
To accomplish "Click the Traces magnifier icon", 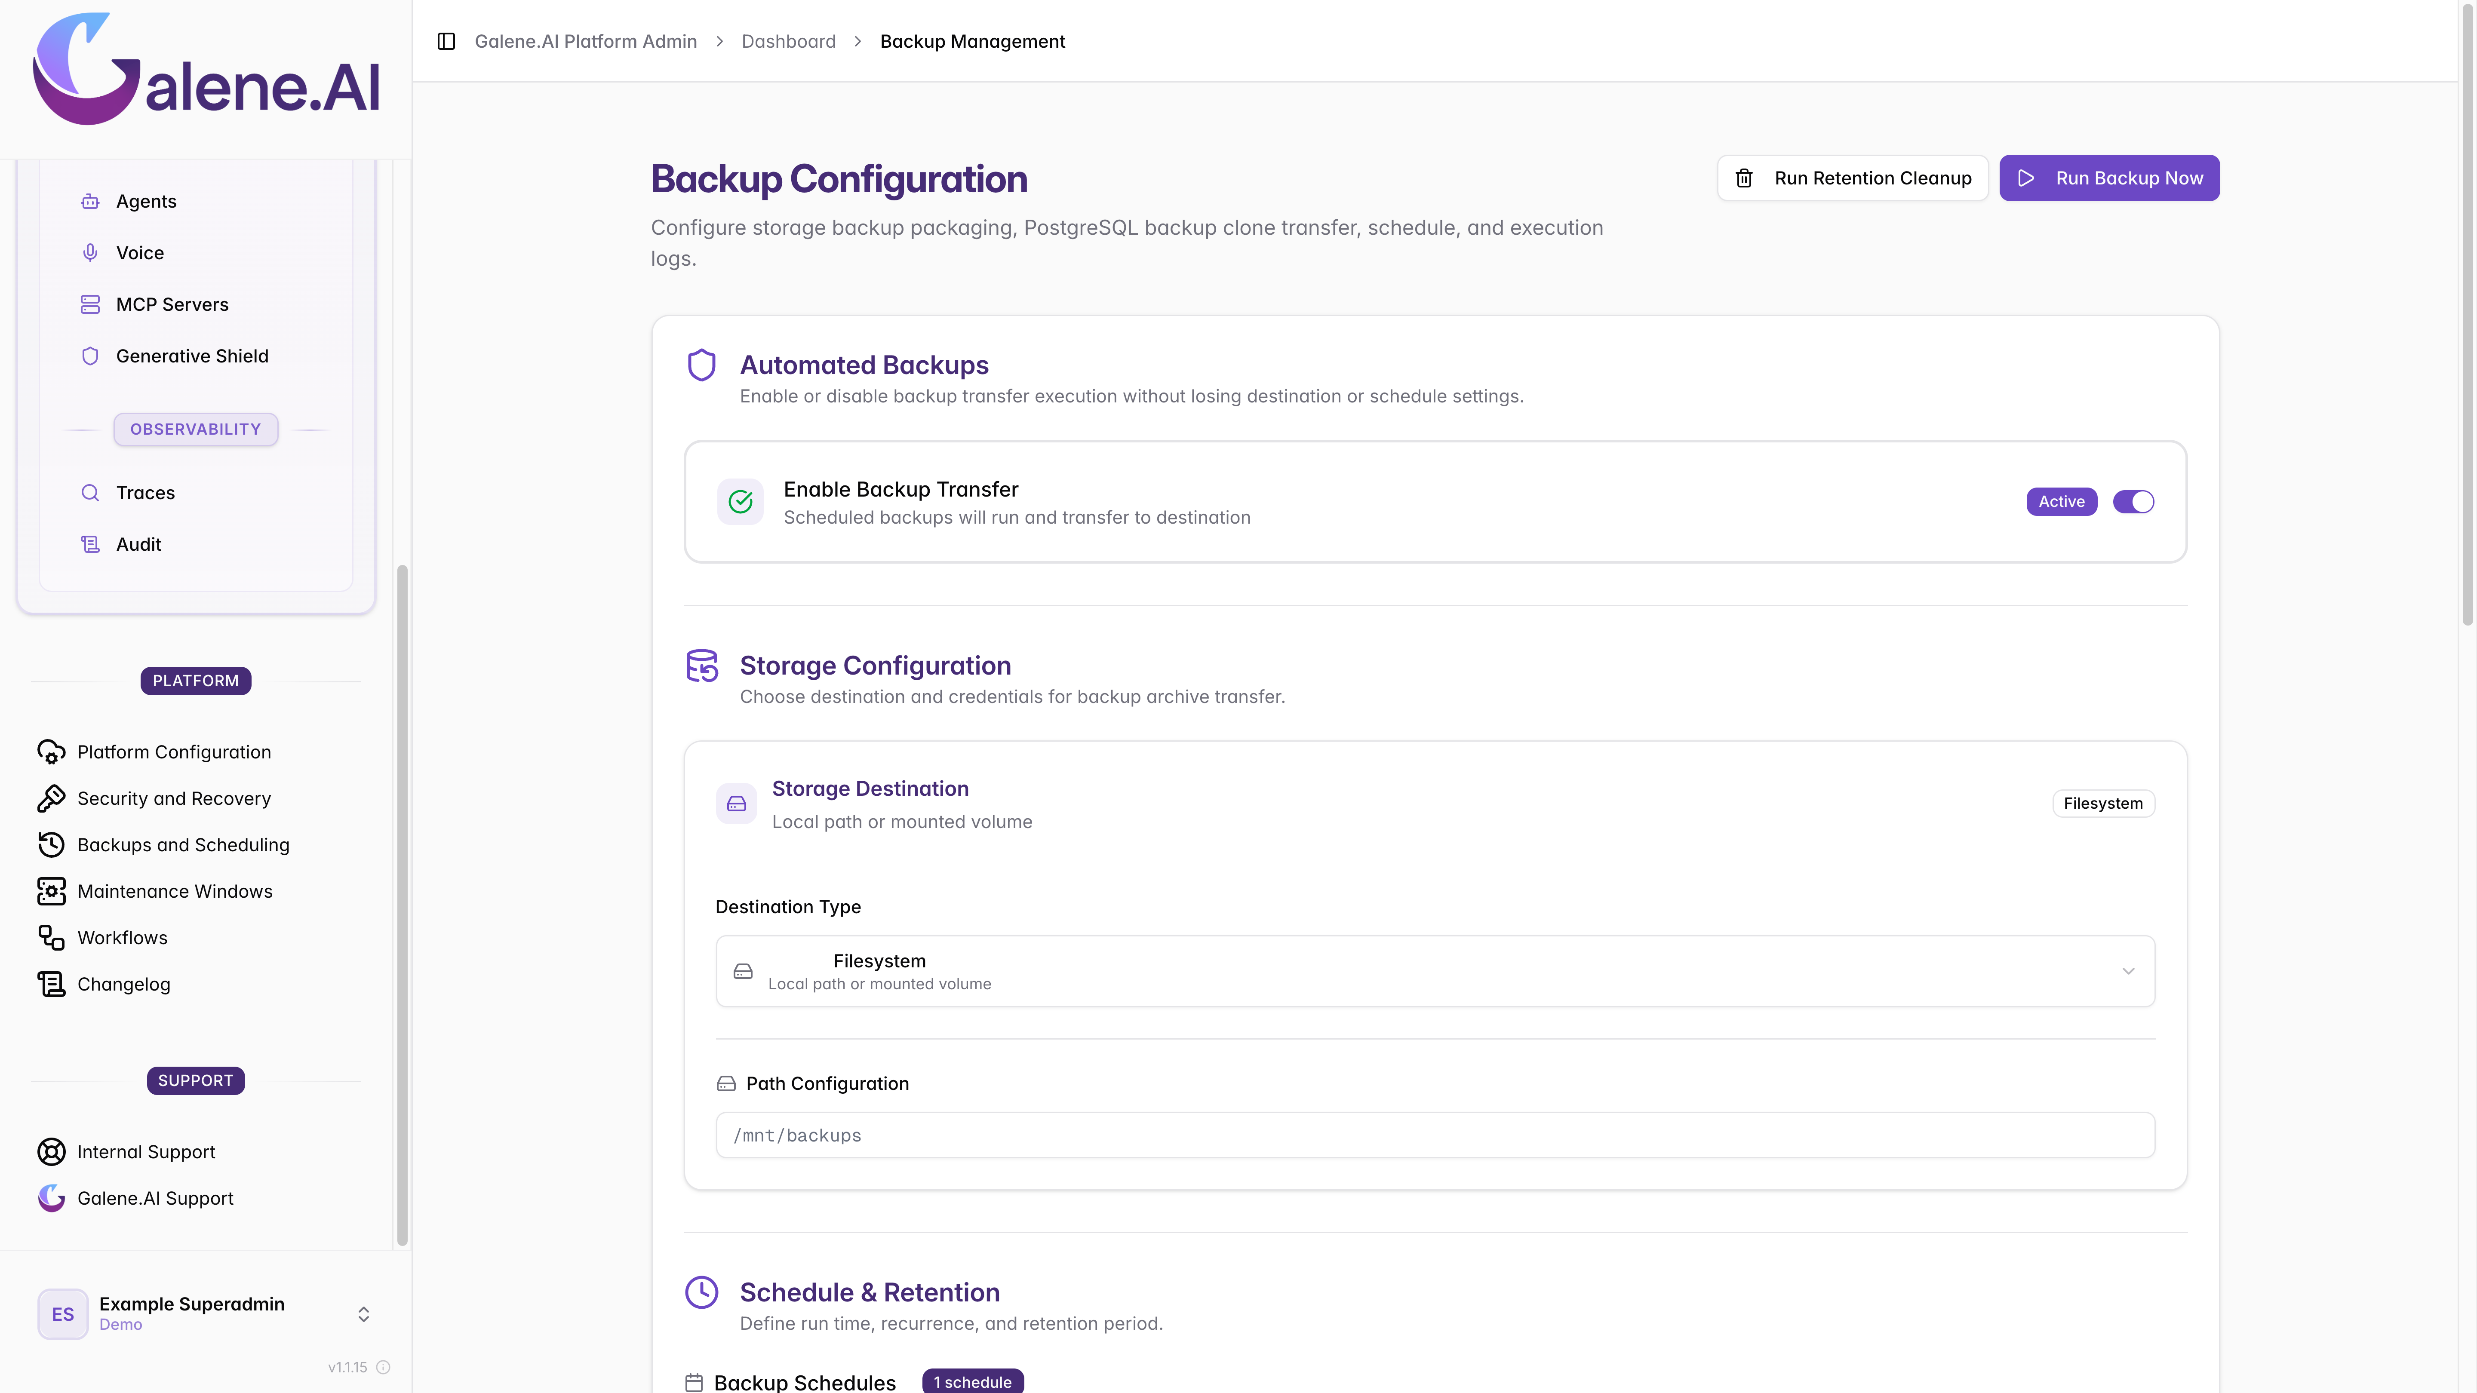I will click(90, 493).
